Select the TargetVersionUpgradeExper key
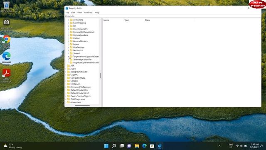The height and width of the screenshot is (150, 266). coord(86,57)
